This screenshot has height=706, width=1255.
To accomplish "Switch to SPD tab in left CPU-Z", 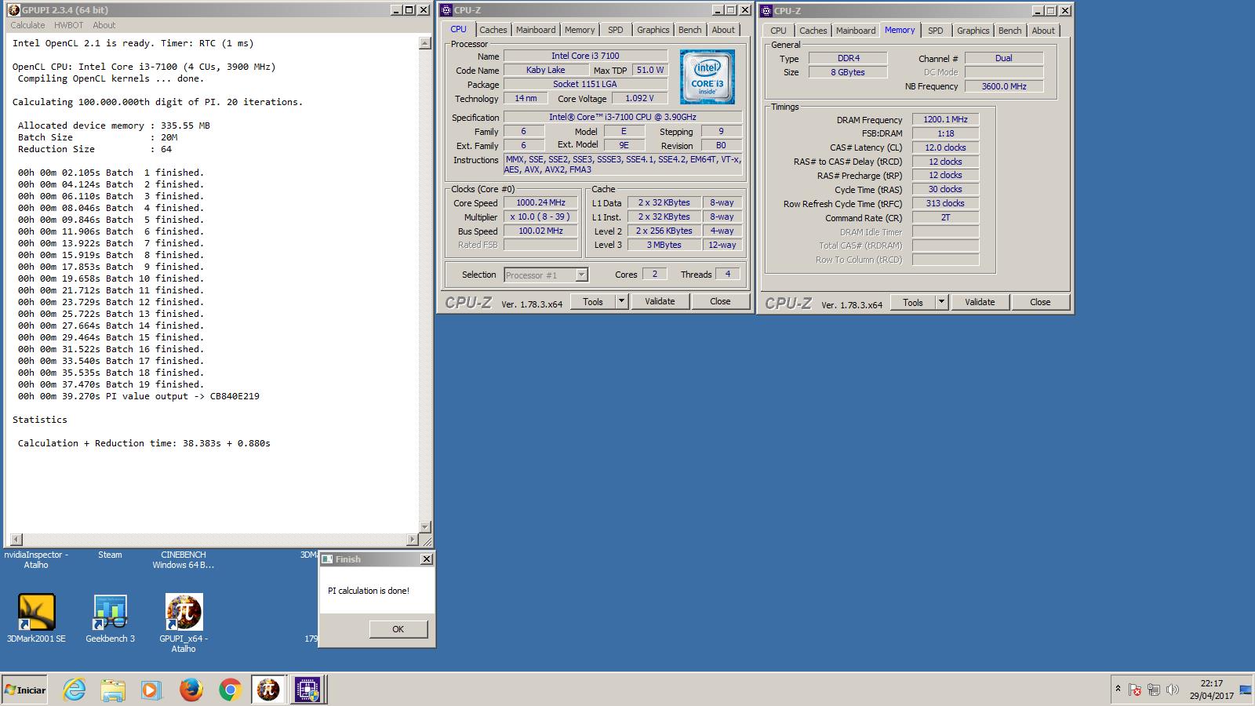I will pyautogui.click(x=616, y=30).
